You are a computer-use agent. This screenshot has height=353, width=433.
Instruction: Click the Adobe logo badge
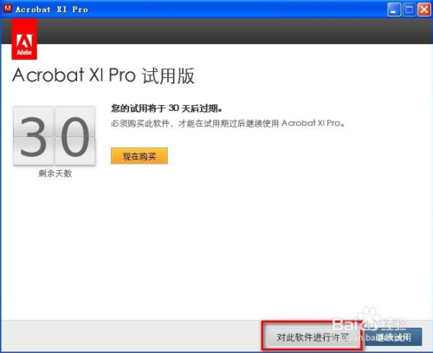point(24,39)
